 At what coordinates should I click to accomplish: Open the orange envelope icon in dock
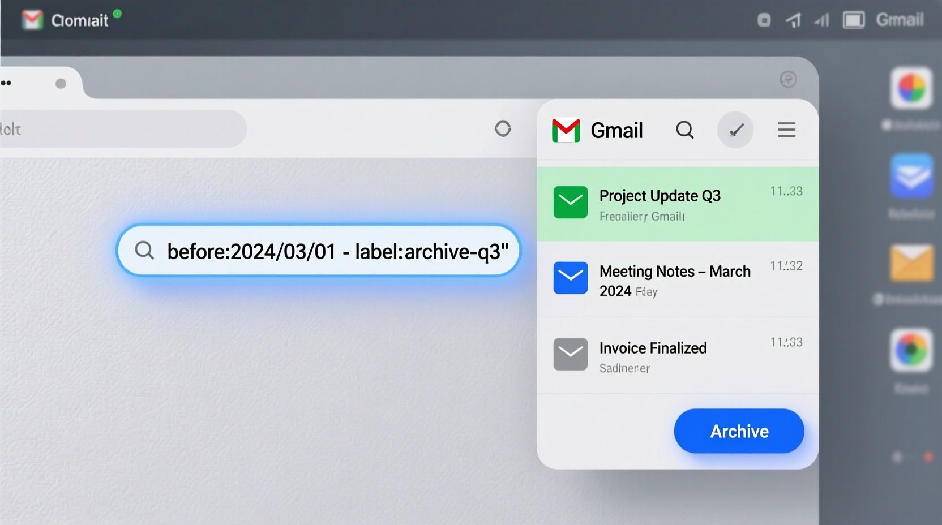[x=911, y=262]
